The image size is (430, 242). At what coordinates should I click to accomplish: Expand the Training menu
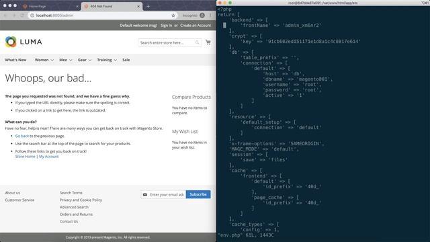[x=107, y=60]
